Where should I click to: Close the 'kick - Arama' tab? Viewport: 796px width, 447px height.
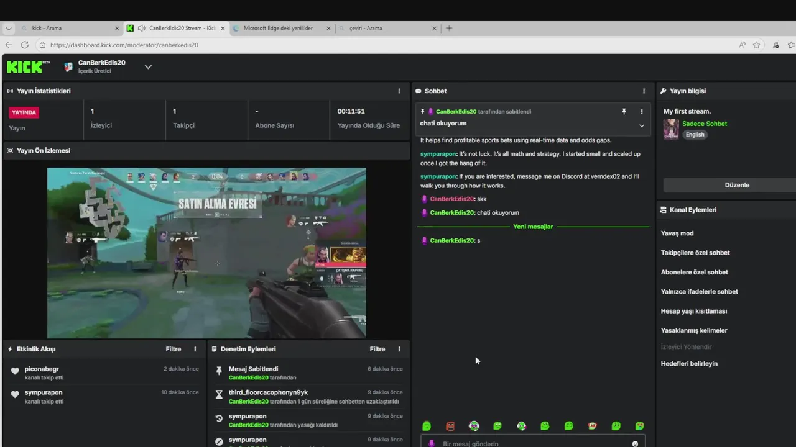pyautogui.click(x=117, y=28)
